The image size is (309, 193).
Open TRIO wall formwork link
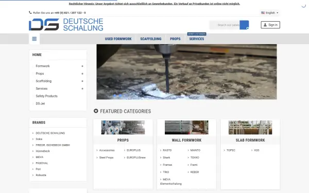[166, 172]
